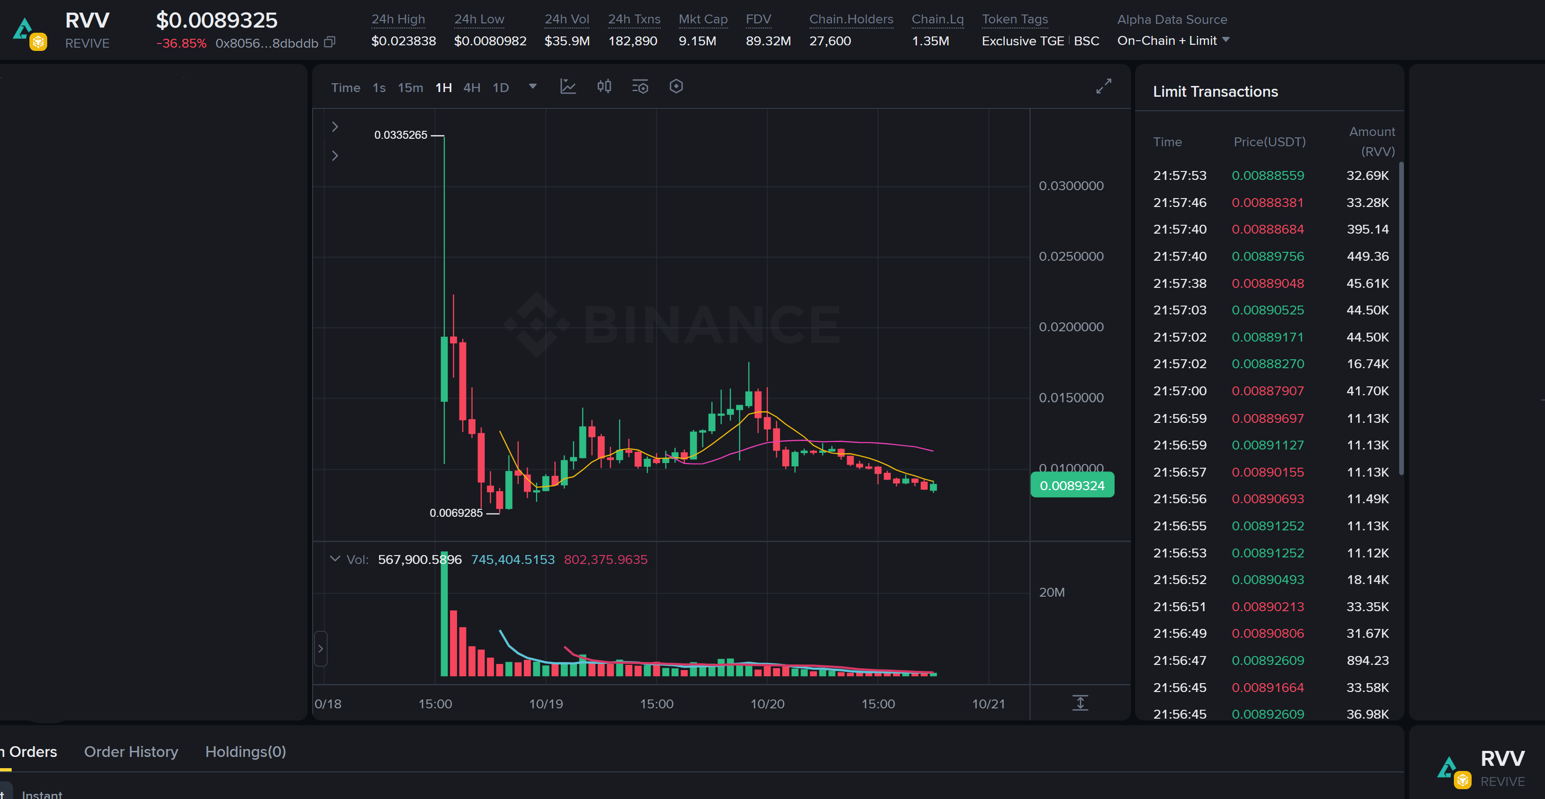1545x799 pixels.
Task: Click the 24h Vol label
Action: [x=567, y=19]
